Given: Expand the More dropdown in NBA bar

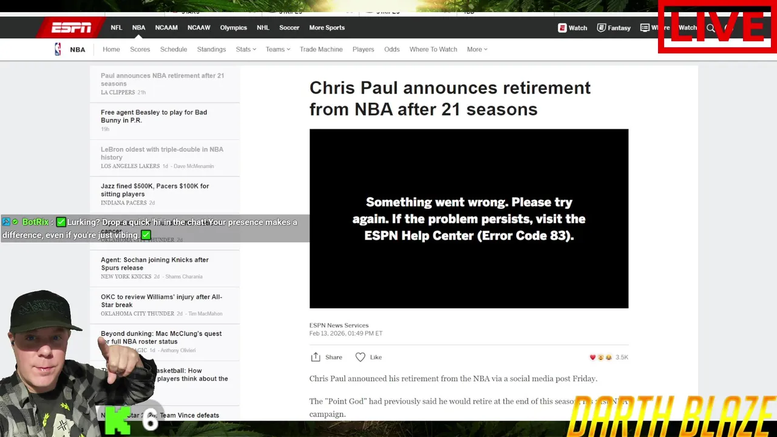Looking at the screenshot, I should tap(477, 49).
